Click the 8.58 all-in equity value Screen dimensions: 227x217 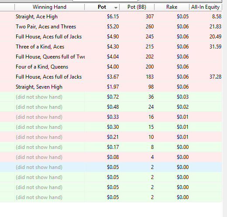[x=217, y=17]
